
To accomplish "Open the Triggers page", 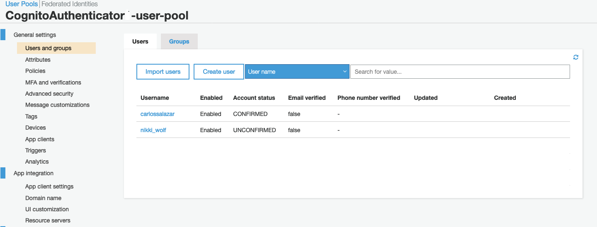I will (35, 150).
